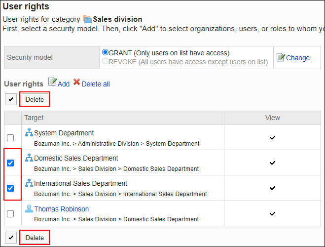Click the Domestic Sales Department organization icon
Image resolution: width=325 pixels, height=247 pixels.
coord(29,158)
